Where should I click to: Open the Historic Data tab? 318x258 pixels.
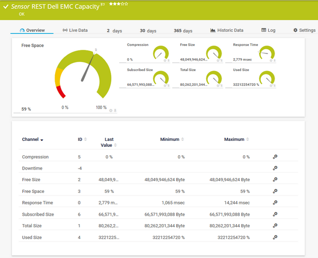point(226,31)
